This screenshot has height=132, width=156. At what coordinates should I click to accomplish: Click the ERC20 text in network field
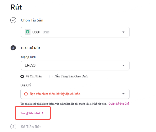(x=30, y=65)
